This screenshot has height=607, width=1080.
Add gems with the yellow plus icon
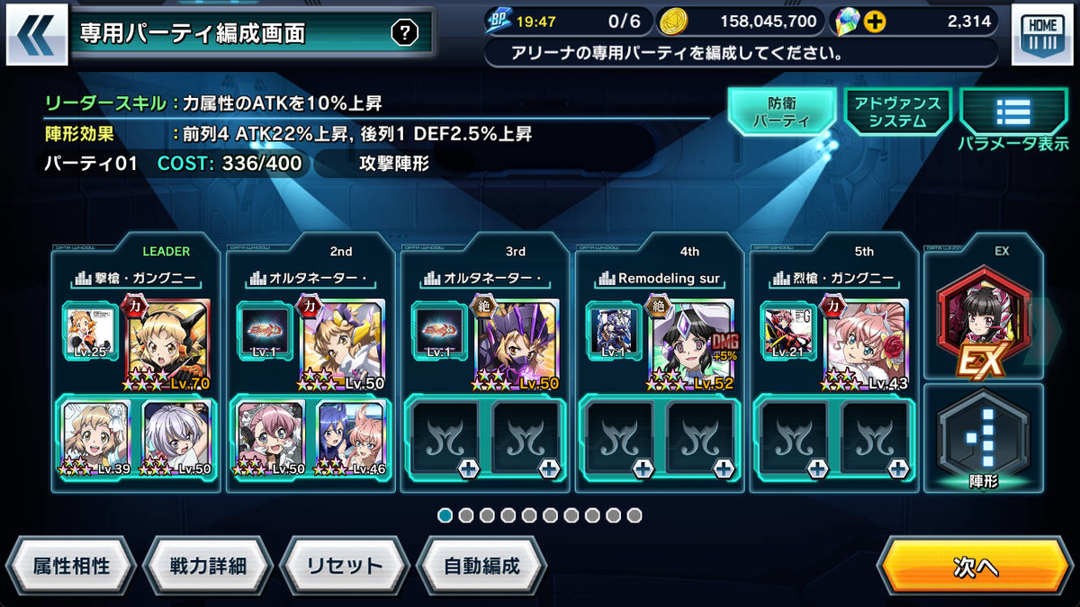pos(873,22)
